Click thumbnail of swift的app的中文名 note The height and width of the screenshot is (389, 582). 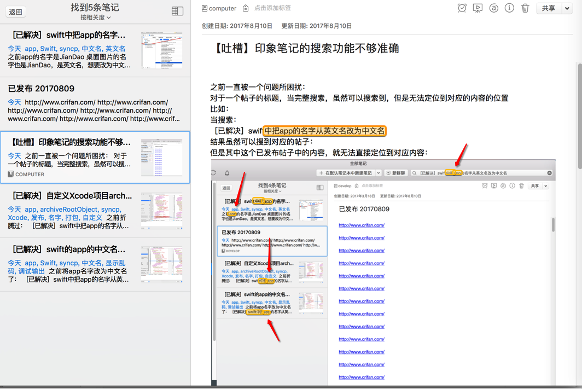pyautogui.click(x=162, y=264)
